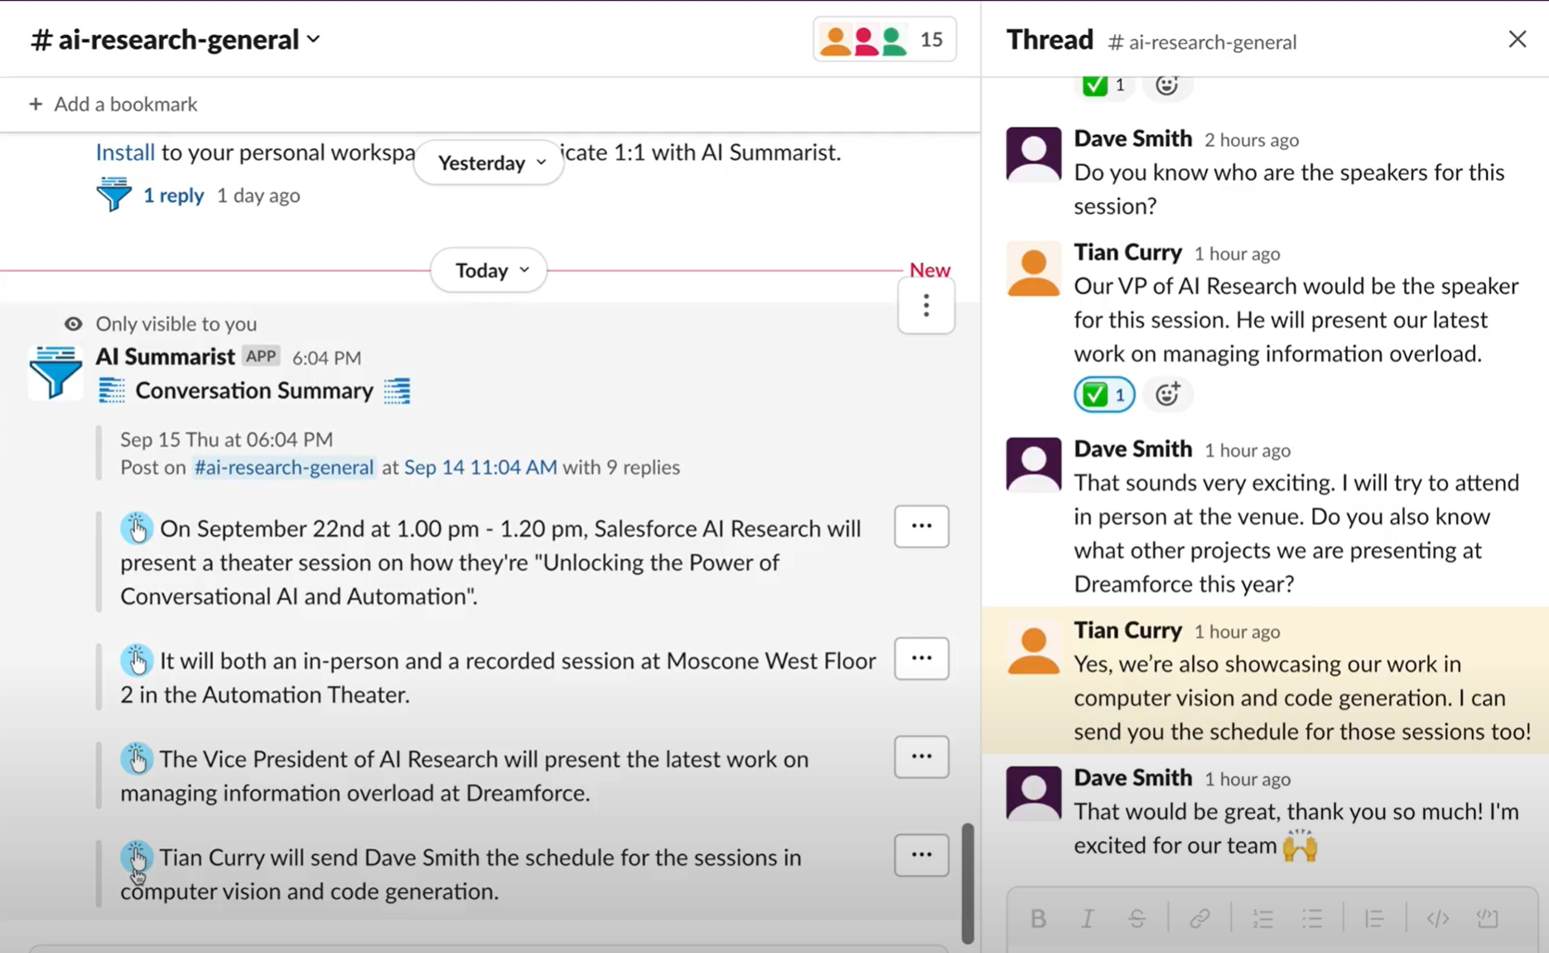Add emoji reaction to Tian Curry's speaker message
Image resolution: width=1549 pixels, height=953 pixels.
[x=1167, y=394]
